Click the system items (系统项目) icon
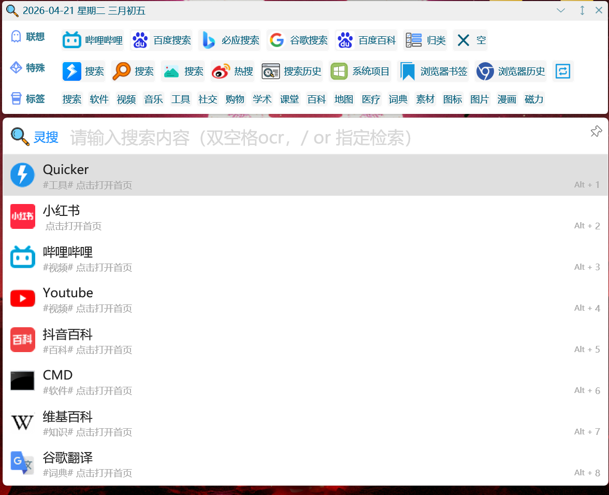609x495 pixels. coord(339,71)
